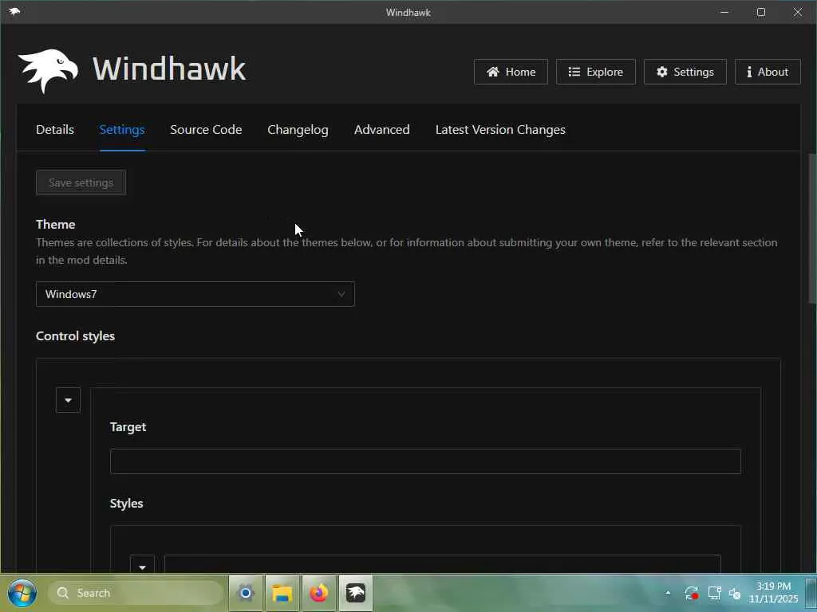Open Windhawk Settings from header
Viewport: 817px width, 612px height.
[685, 72]
